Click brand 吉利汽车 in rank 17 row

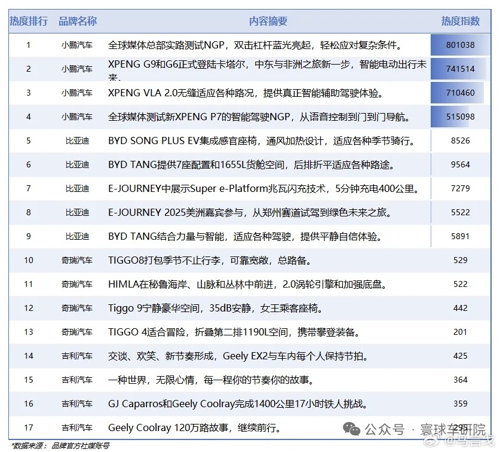77,428
